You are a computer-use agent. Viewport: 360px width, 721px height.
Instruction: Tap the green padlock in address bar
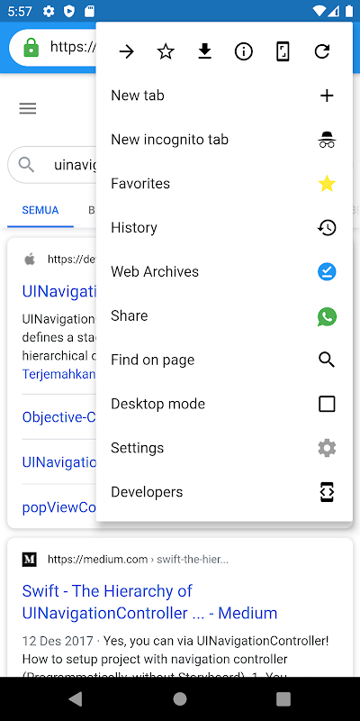31,47
